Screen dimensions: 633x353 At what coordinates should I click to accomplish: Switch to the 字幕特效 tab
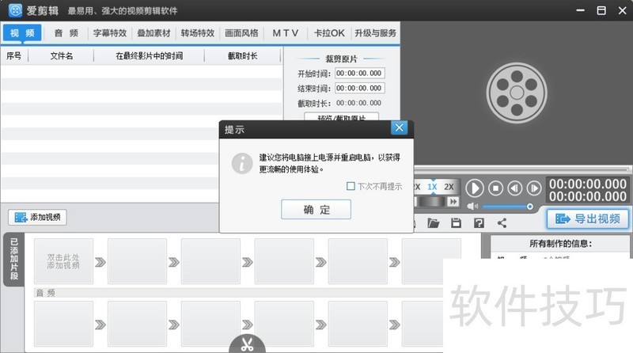tap(110, 33)
